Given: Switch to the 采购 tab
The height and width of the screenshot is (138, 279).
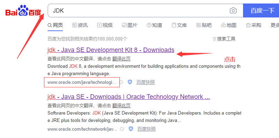Looking at the screenshot, I should click(254, 25).
